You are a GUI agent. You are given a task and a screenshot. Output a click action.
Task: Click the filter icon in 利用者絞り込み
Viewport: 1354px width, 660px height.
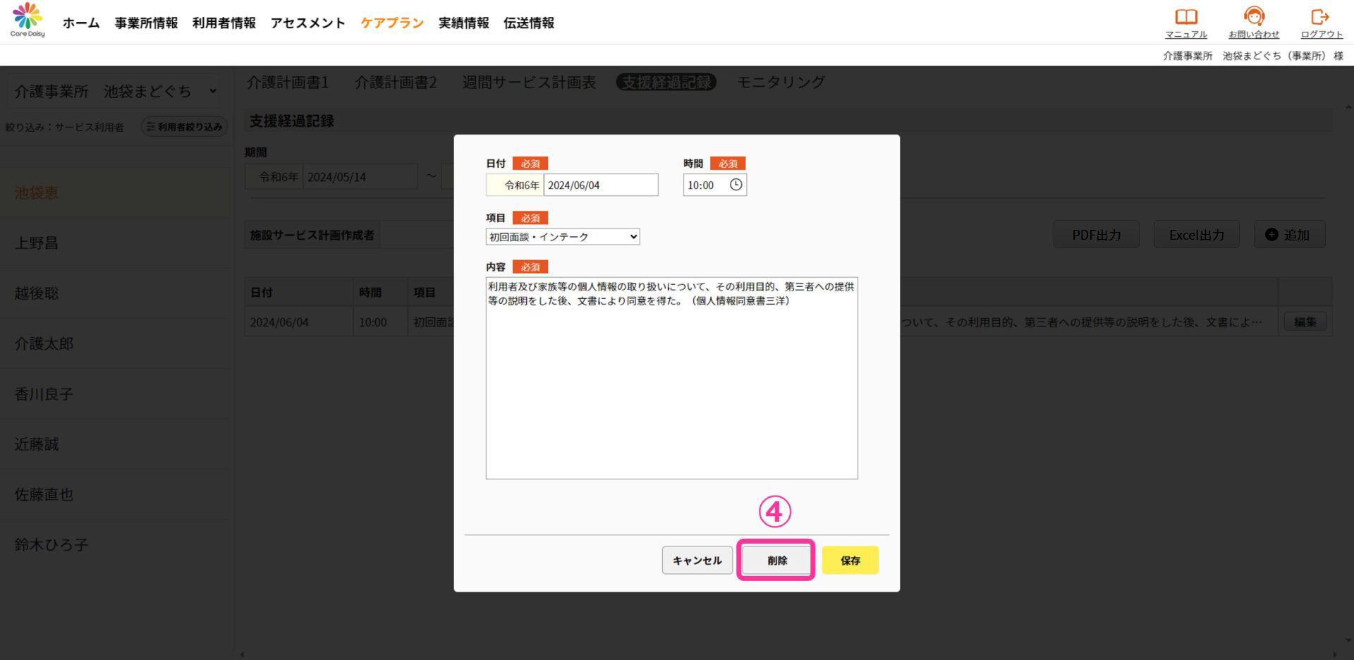coord(150,127)
